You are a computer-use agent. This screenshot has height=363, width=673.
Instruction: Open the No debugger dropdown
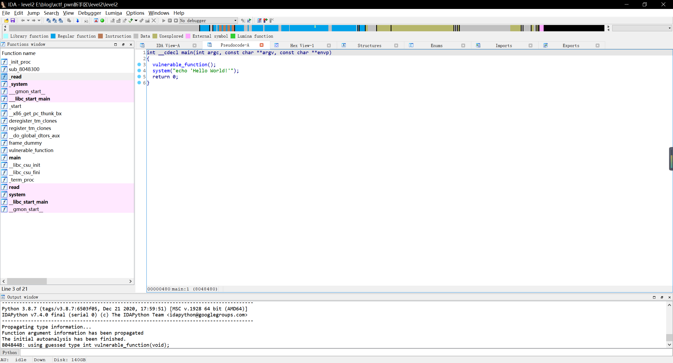coord(235,21)
